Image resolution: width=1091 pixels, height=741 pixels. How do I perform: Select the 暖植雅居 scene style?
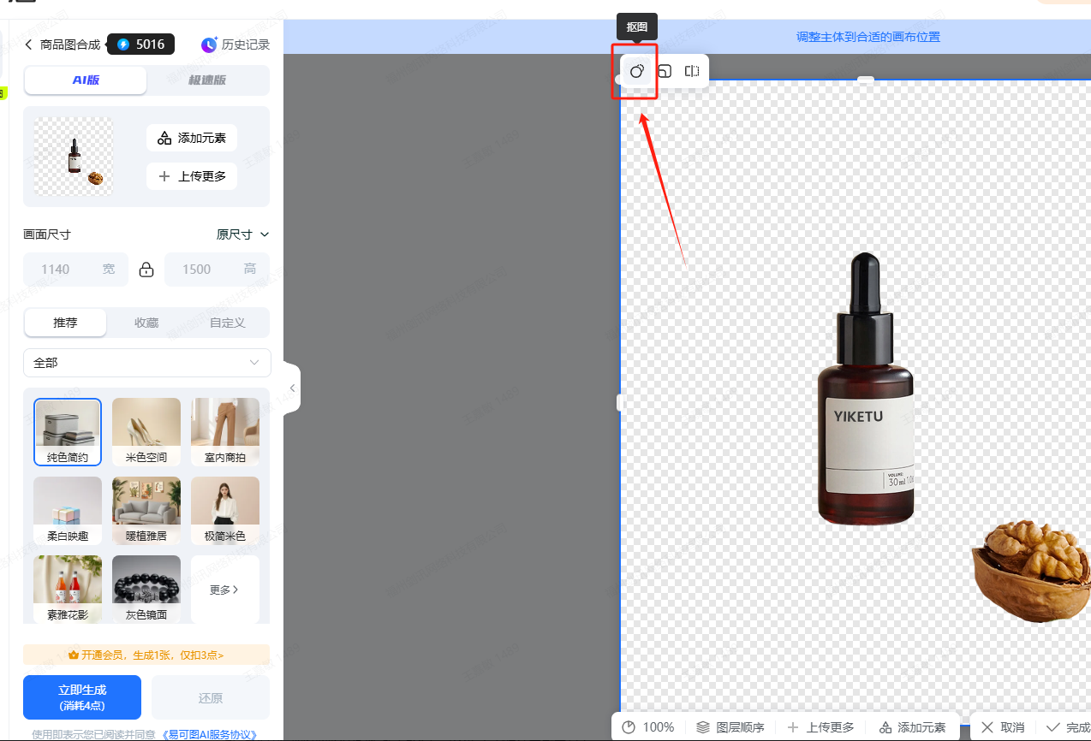point(146,511)
